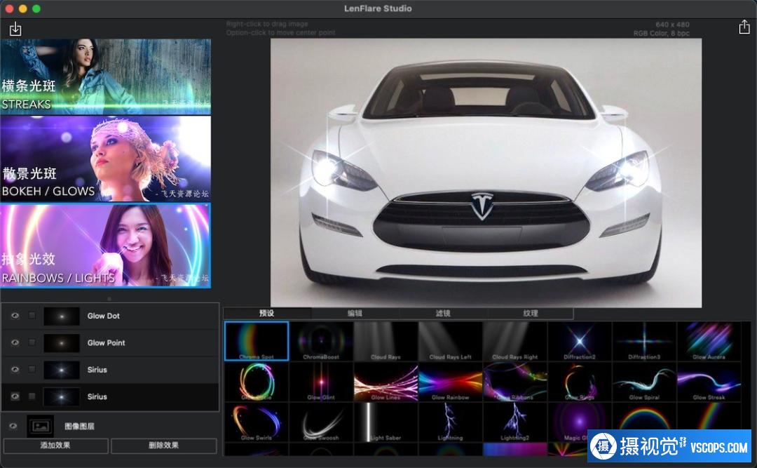Open the 纹理 tab
The height and width of the screenshot is (468, 757).
tap(531, 314)
